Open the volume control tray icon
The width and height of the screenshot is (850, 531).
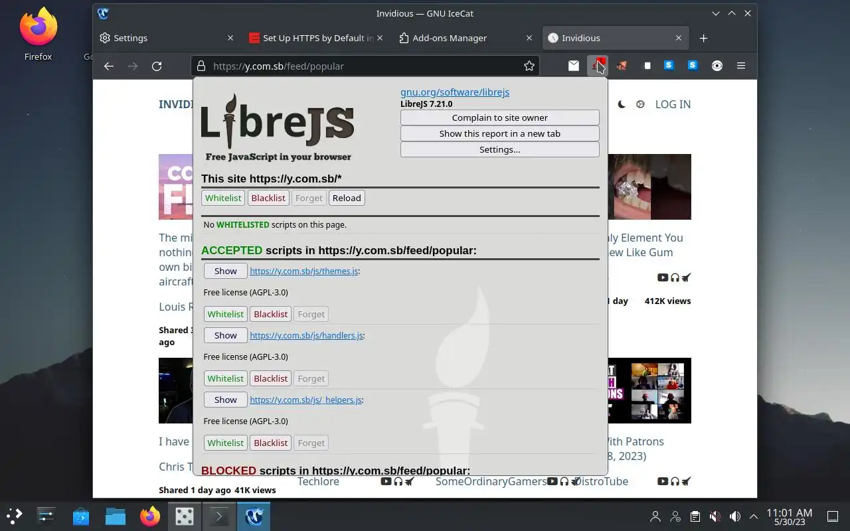tap(734, 516)
